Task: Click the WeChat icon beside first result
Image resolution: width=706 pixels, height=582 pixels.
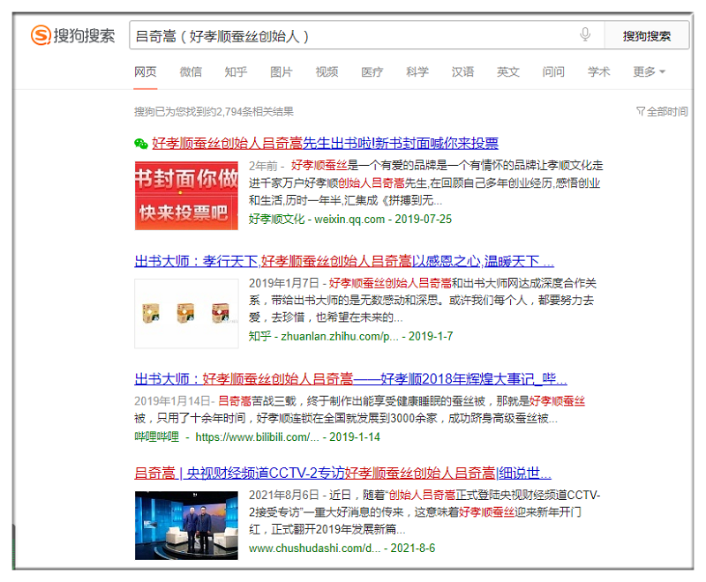Action: coord(141,144)
